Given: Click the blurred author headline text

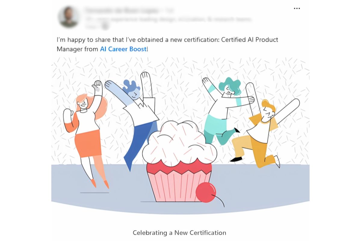Looking at the screenshot, I should [x=168, y=19].
